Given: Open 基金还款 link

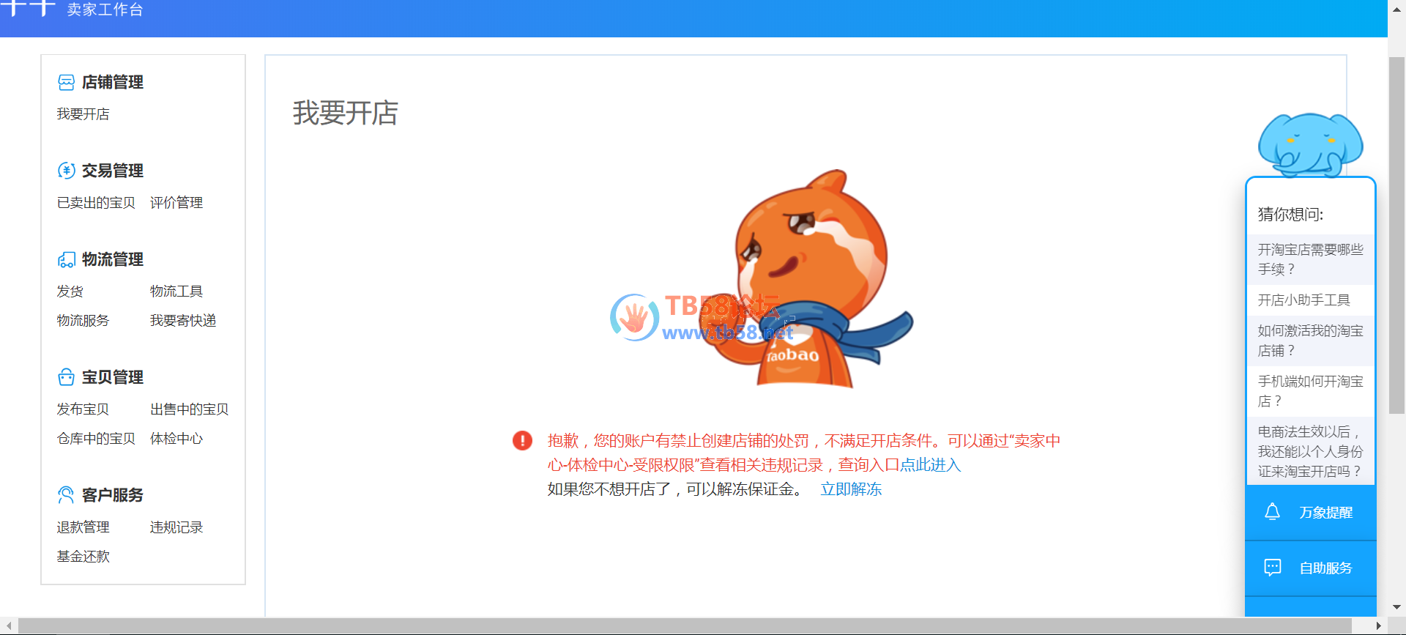Looking at the screenshot, I should point(83,557).
